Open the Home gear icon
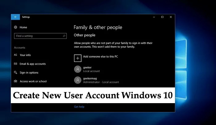 (15, 27)
